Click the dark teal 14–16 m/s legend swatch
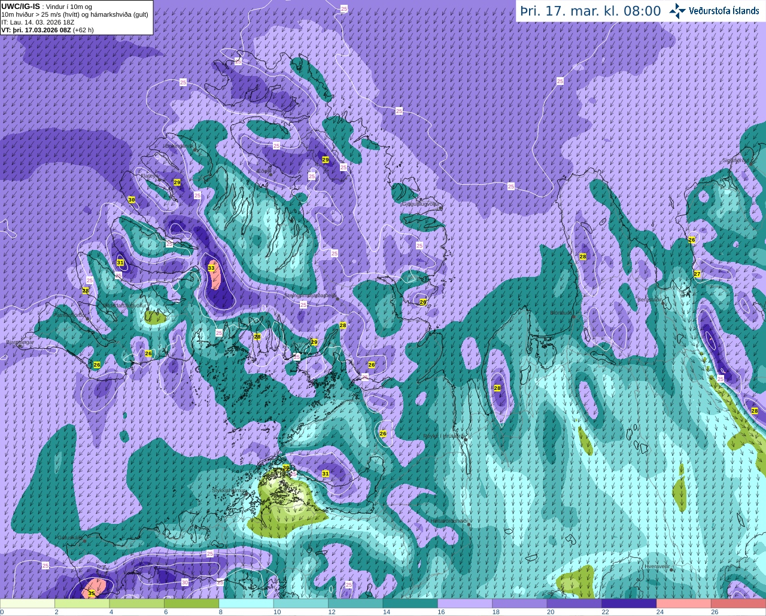Image resolution: width=766 pixels, height=616 pixels. tap(411, 603)
